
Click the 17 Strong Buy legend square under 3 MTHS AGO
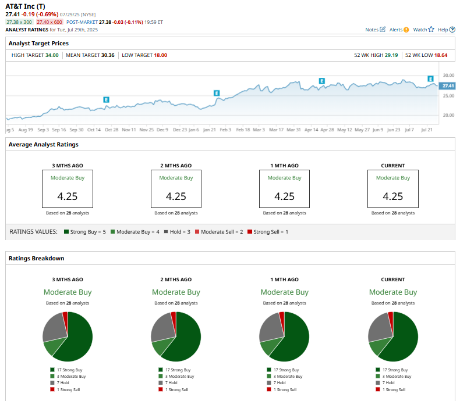(x=52, y=370)
